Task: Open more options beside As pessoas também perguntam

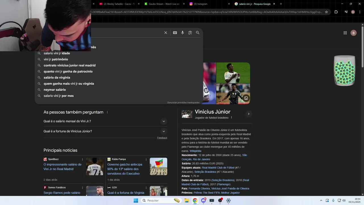Action: [x=107, y=112]
